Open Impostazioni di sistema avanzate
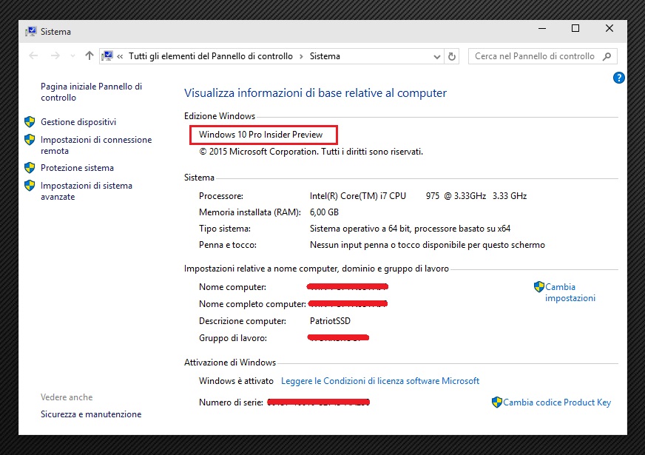Screen dimensions: 645x455 coord(87,191)
